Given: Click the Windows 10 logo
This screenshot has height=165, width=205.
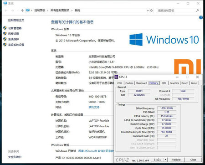Looking at the screenshot, I should point(164,40).
